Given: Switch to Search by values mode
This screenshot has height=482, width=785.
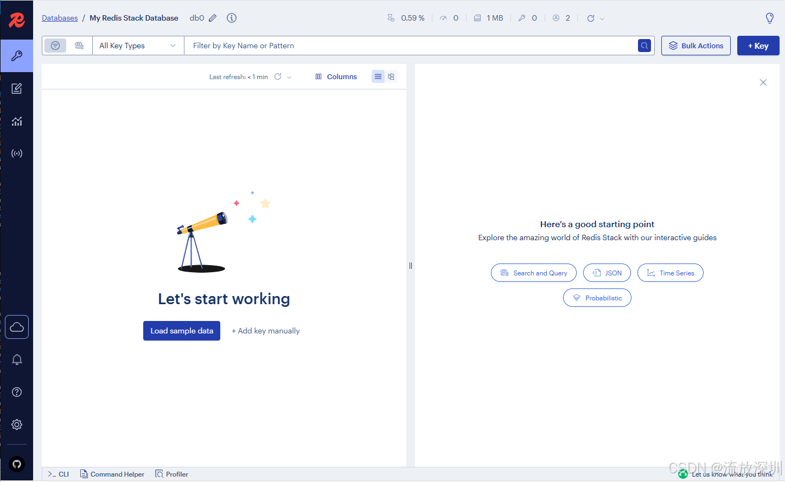Looking at the screenshot, I should point(79,46).
